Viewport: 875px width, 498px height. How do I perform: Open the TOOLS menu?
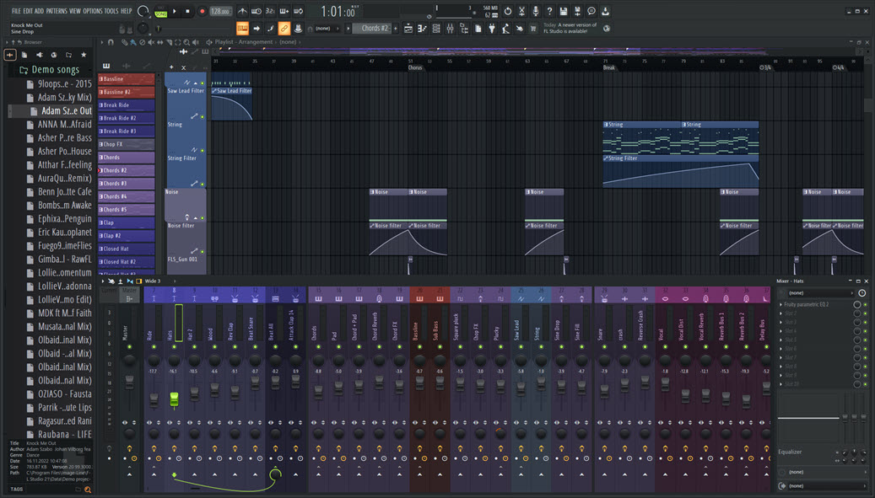[x=111, y=11]
